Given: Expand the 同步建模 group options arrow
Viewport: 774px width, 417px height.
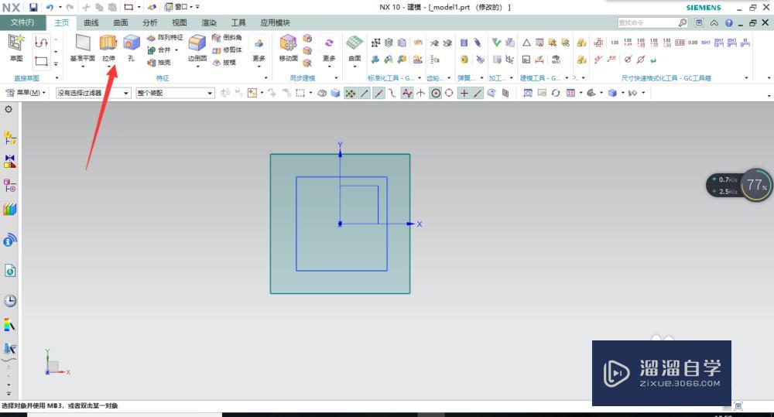Looking at the screenshot, I should point(337,77).
